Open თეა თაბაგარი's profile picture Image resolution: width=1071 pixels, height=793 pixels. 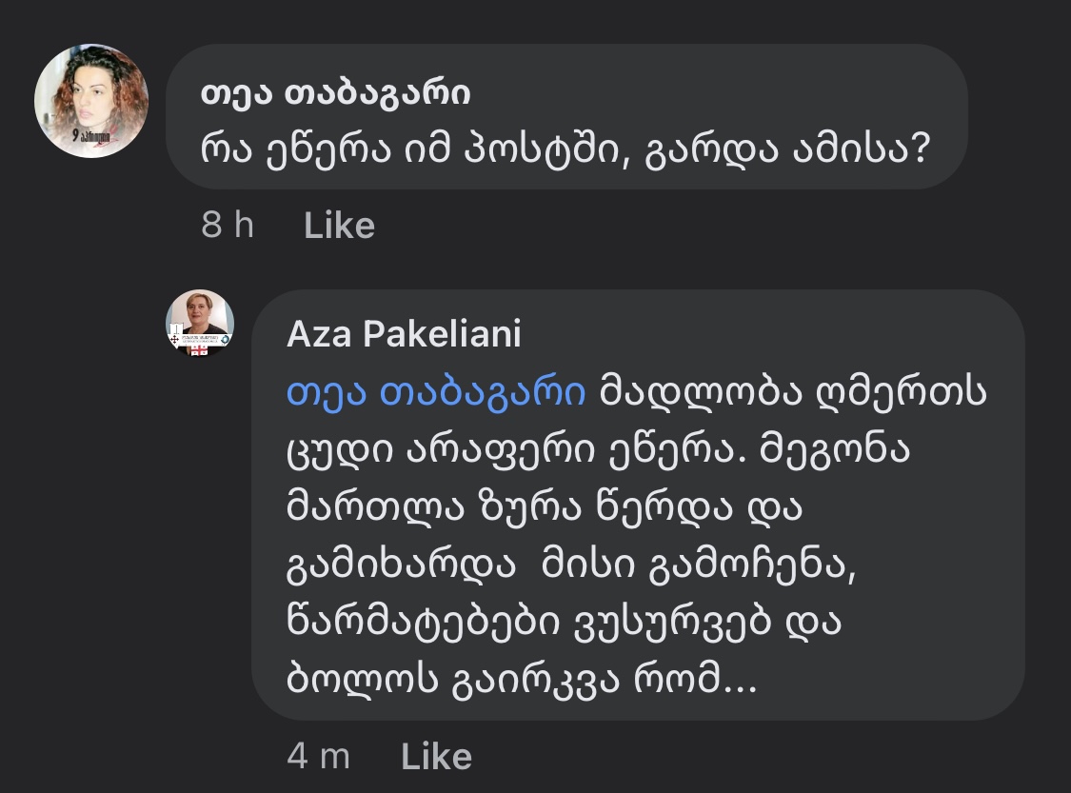pos(91,100)
